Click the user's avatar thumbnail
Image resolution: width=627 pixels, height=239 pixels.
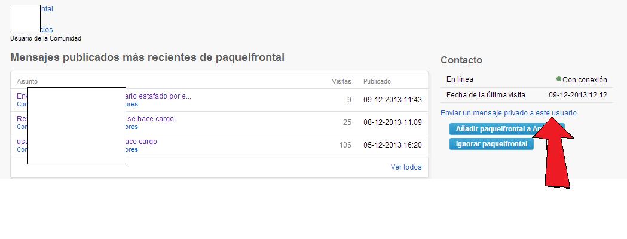pyautogui.click(x=25, y=19)
